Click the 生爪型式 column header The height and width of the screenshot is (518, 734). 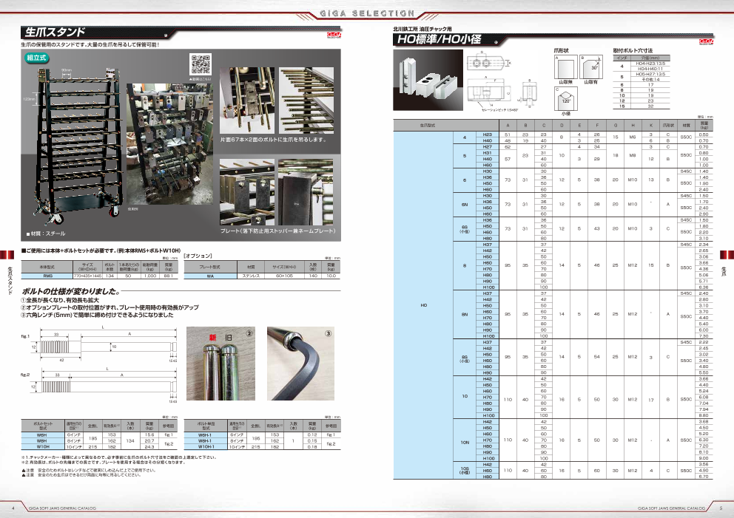428,126
